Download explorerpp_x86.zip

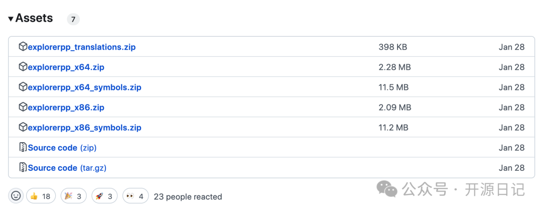click(66, 107)
